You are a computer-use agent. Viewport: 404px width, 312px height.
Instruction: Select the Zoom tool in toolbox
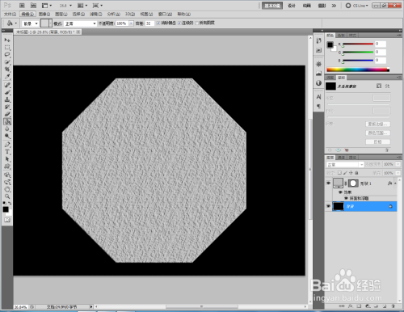(7, 196)
